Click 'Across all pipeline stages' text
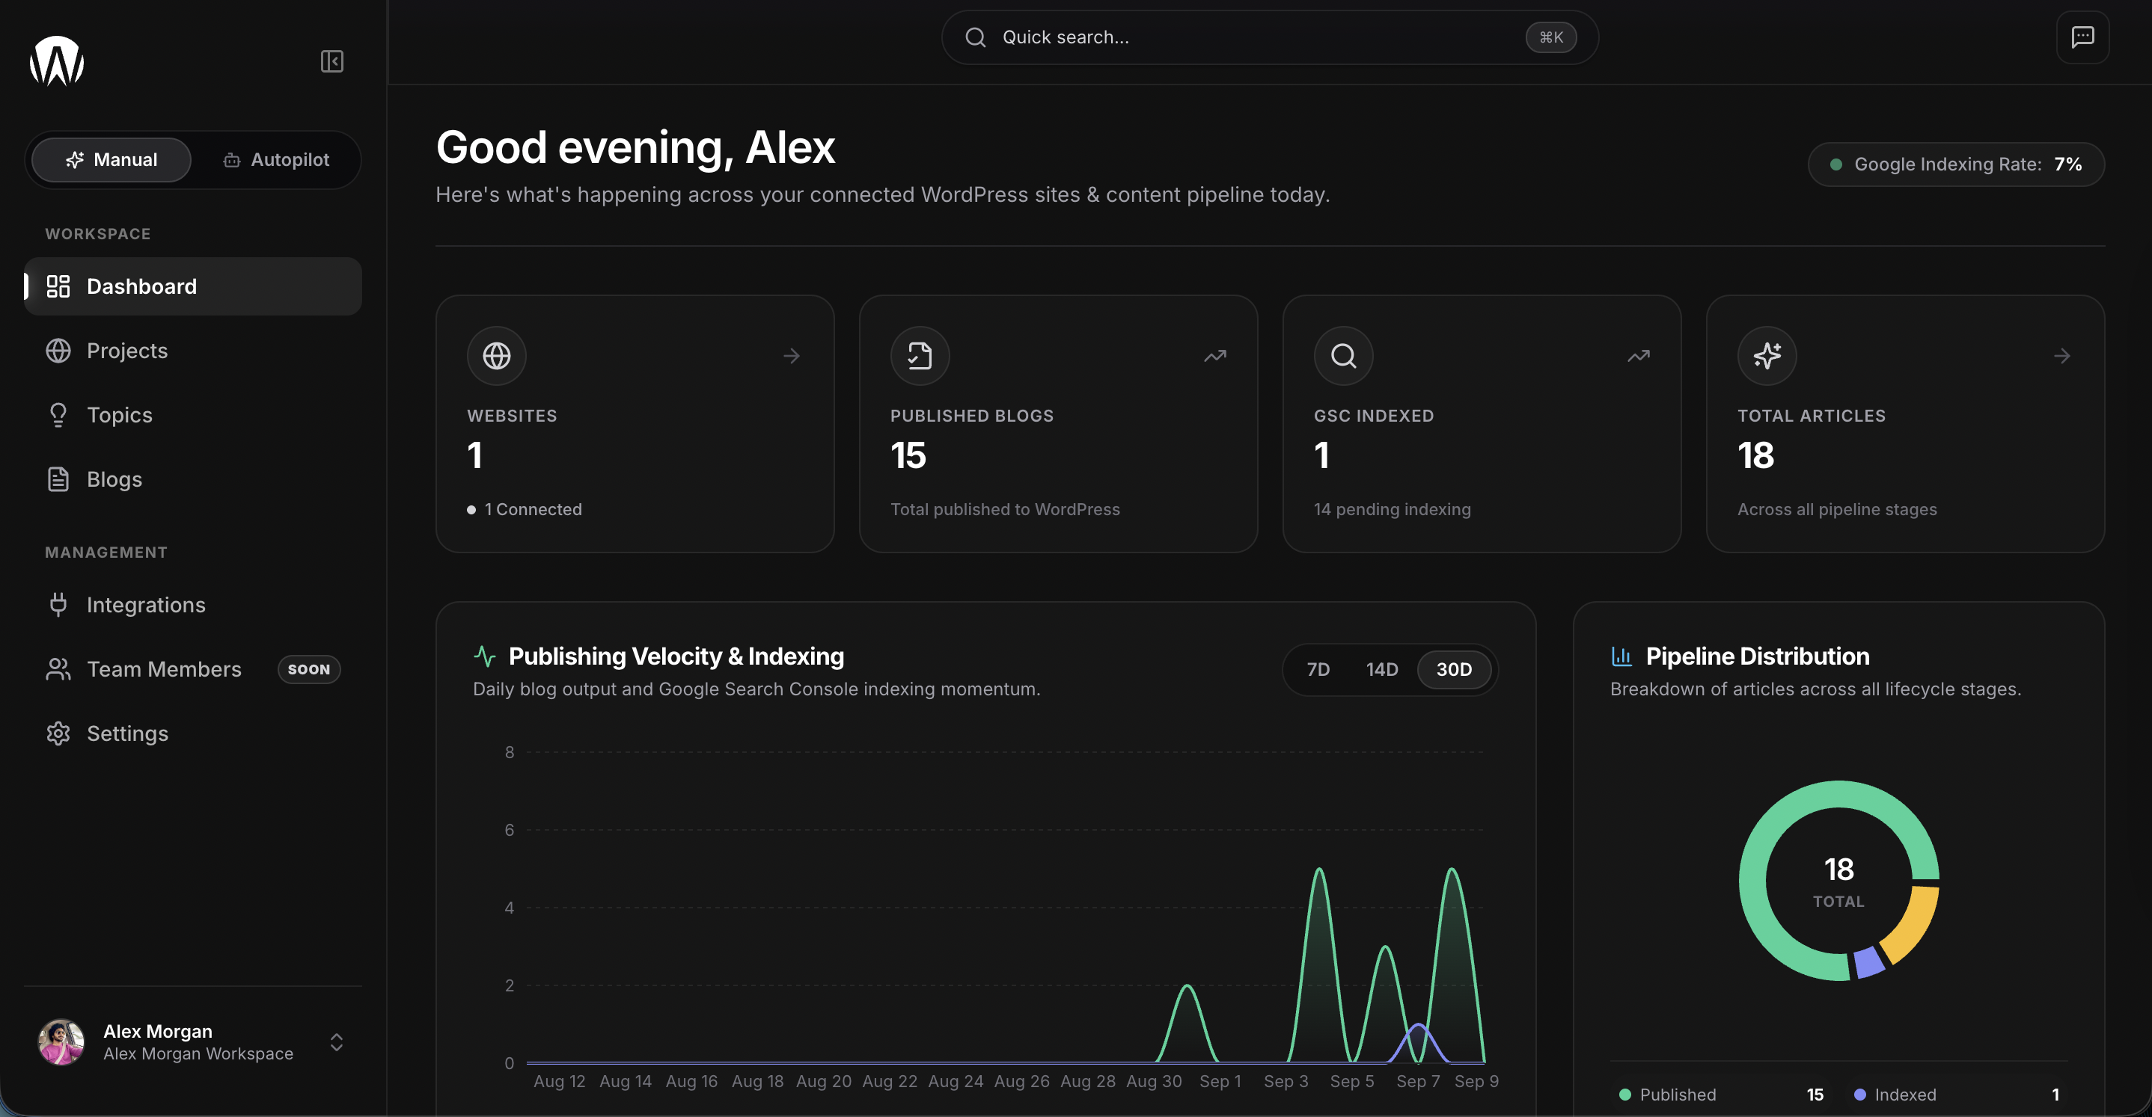 tap(1837, 509)
